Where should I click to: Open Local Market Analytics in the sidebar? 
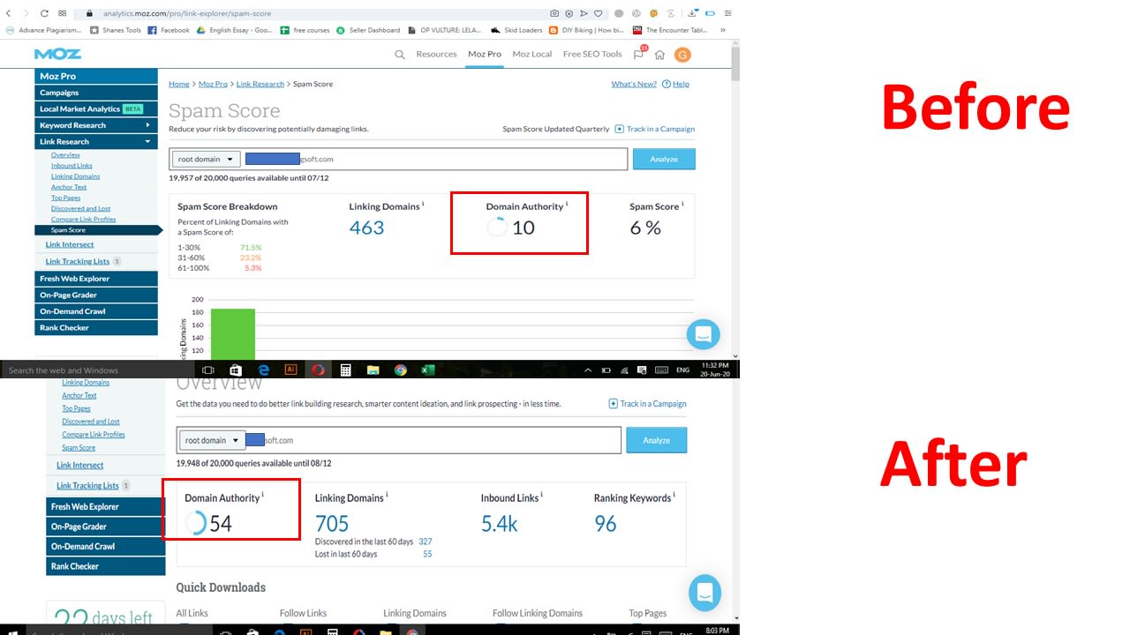97,108
